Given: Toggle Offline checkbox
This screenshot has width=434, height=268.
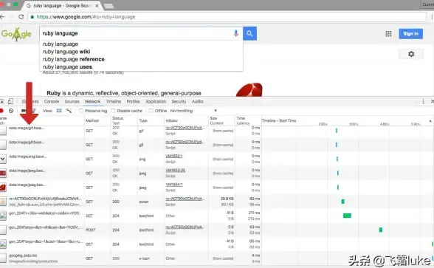Looking at the screenshot, I should [x=151, y=111].
